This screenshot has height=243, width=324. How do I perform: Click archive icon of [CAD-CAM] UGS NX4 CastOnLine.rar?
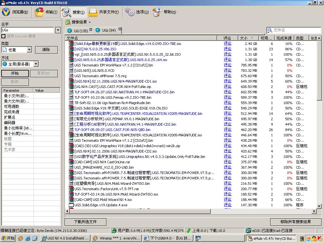(x=71, y=162)
